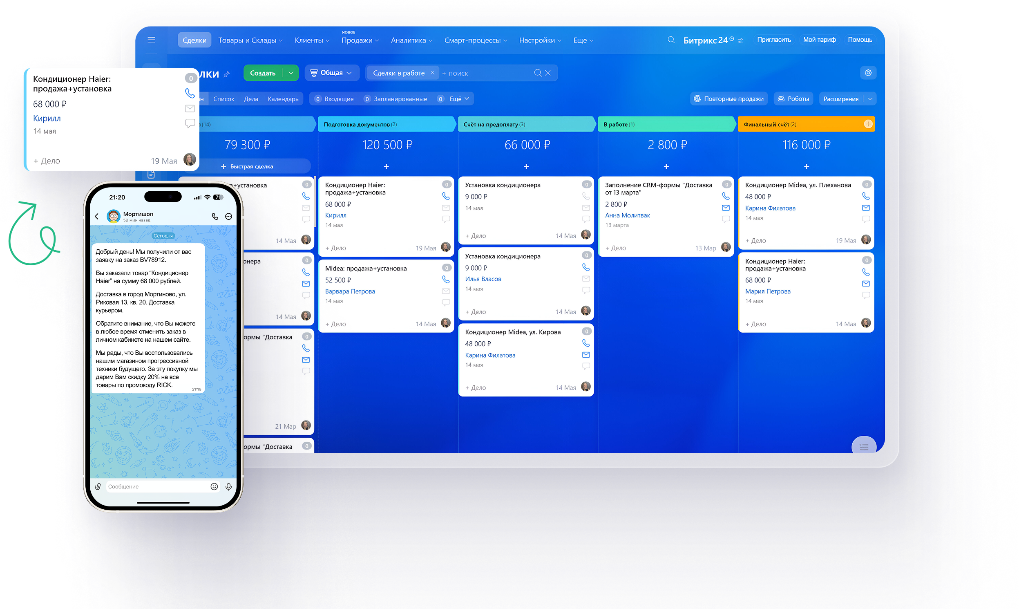Open the Карина Филатова contact link in the Финальный счёт column
This screenshot has height=609, width=1019.
(770, 208)
